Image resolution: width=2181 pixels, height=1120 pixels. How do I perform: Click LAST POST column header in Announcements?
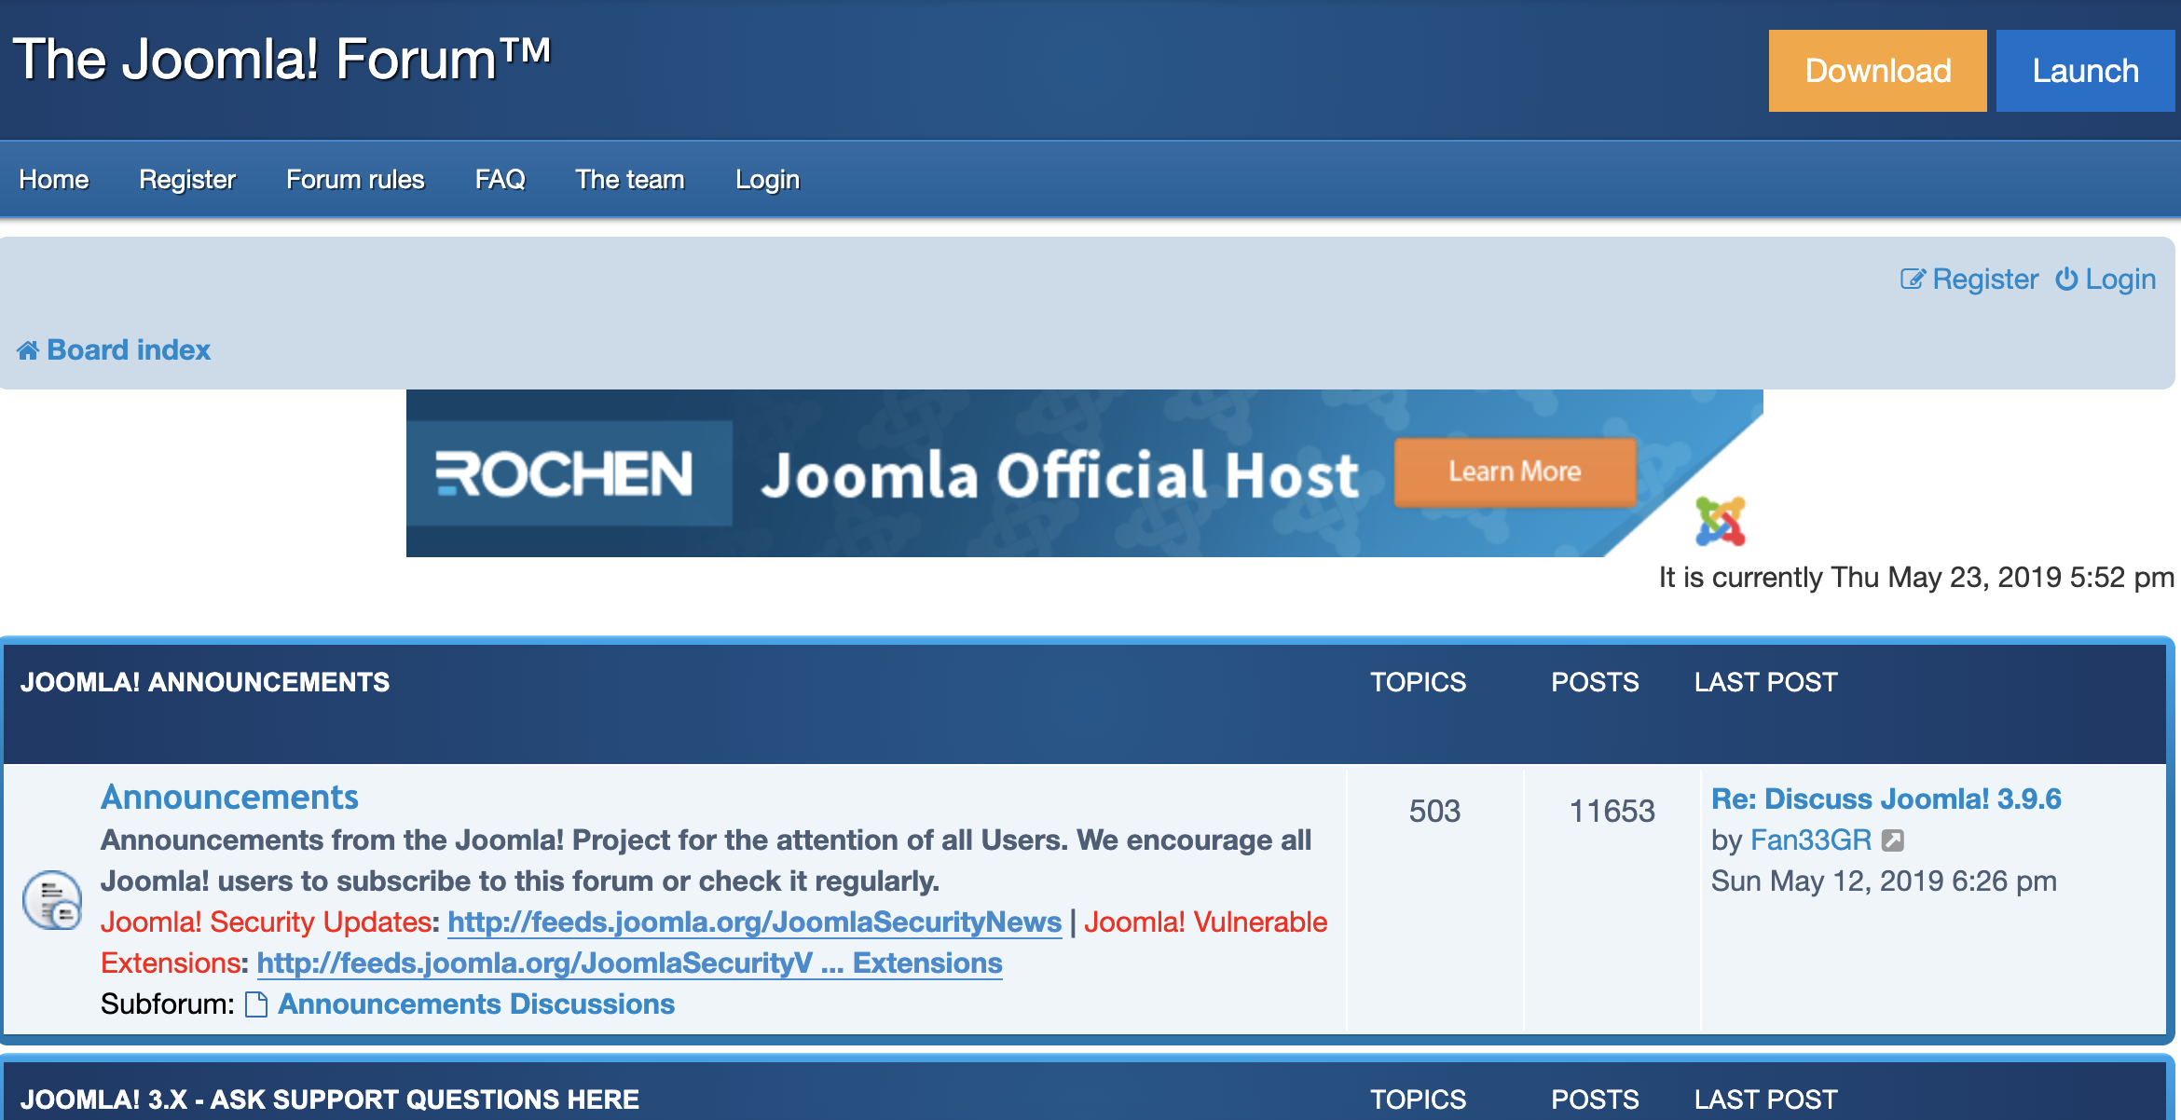point(1766,682)
